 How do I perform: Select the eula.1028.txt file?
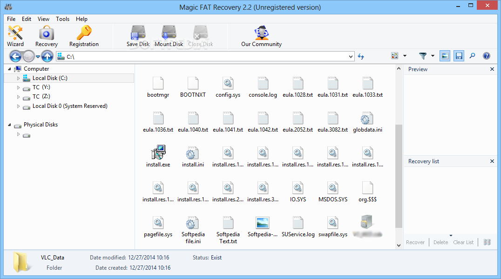pos(298,87)
